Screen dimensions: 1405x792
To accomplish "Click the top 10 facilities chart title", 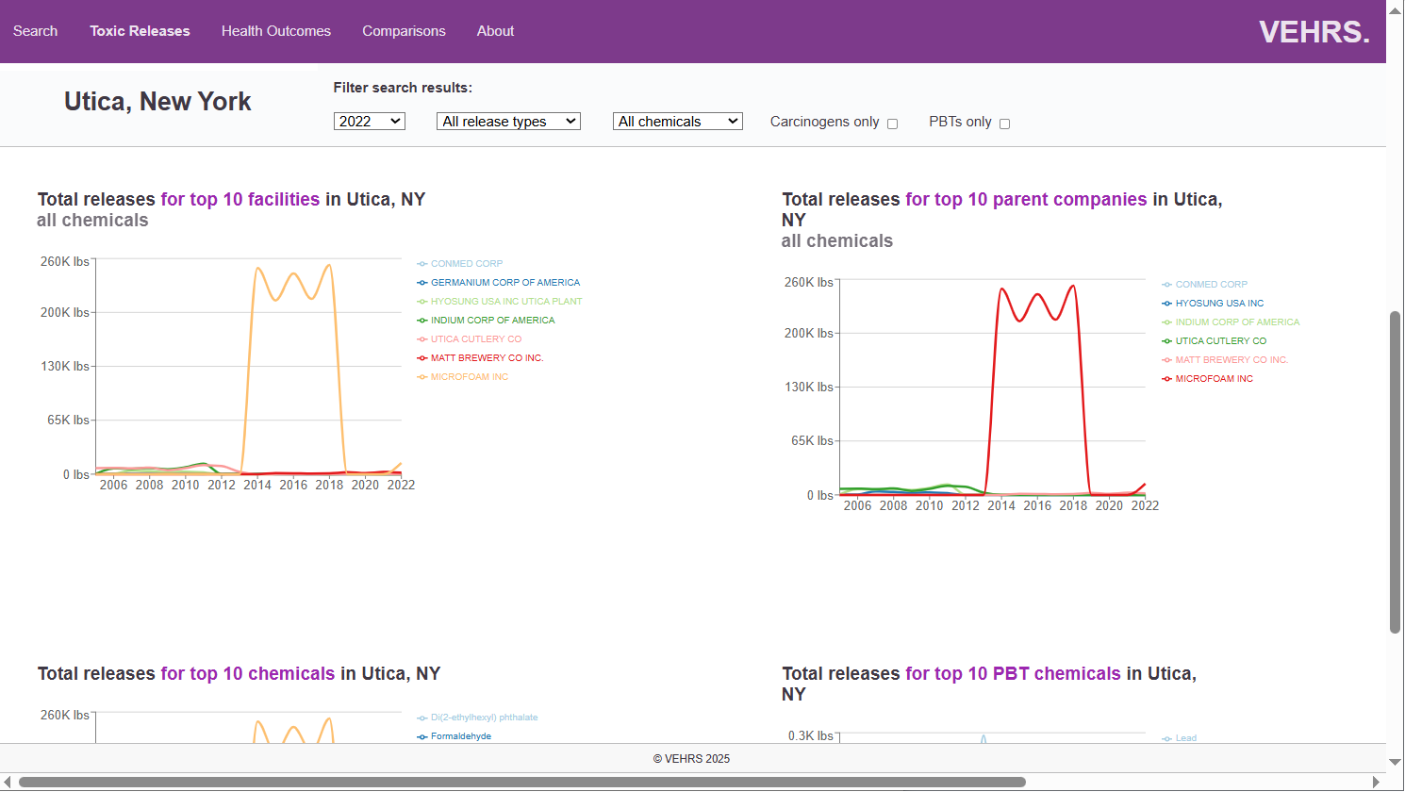I will pos(231,199).
